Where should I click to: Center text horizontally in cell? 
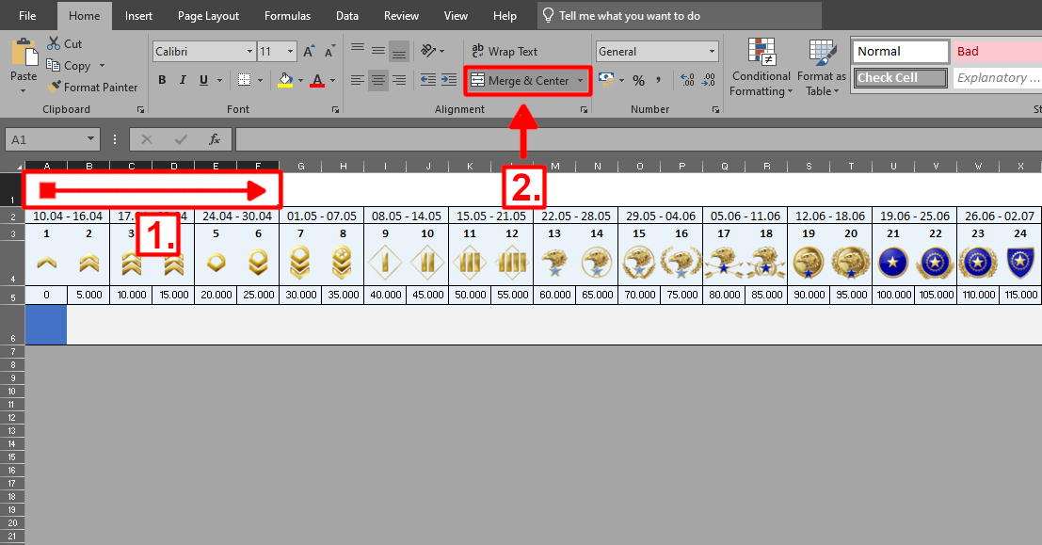(x=378, y=80)
